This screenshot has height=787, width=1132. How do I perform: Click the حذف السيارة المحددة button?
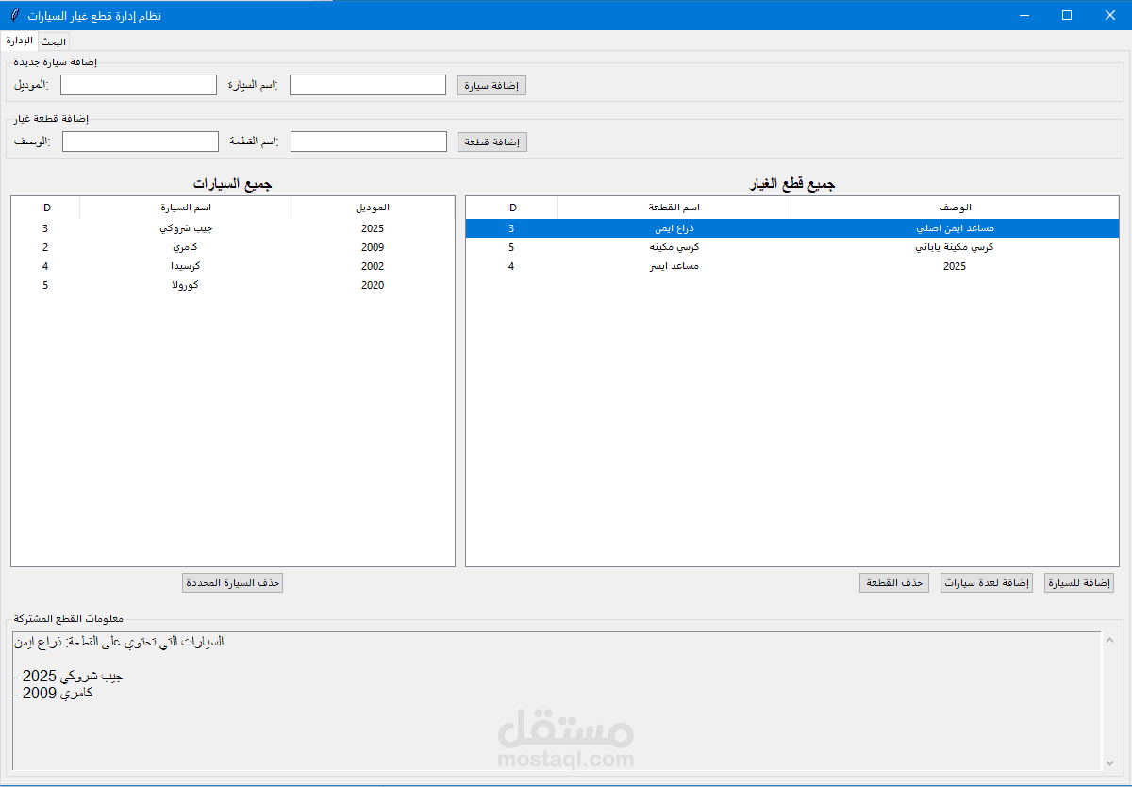click(x=232, y=582)
